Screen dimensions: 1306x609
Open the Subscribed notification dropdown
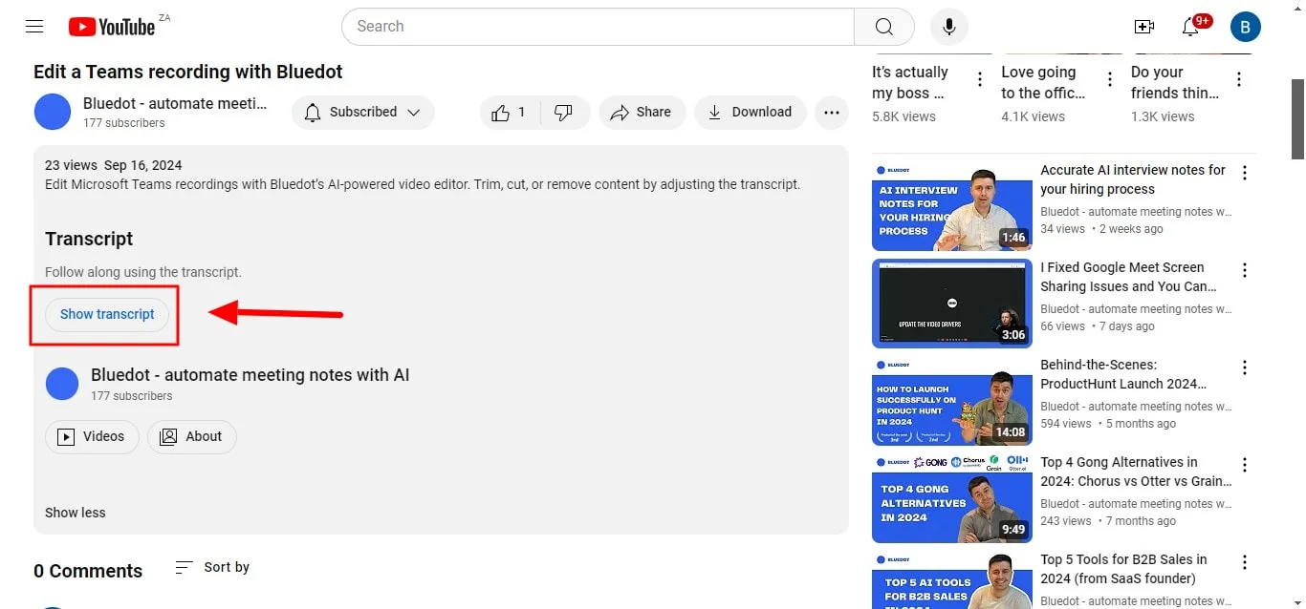pos(362,113)
